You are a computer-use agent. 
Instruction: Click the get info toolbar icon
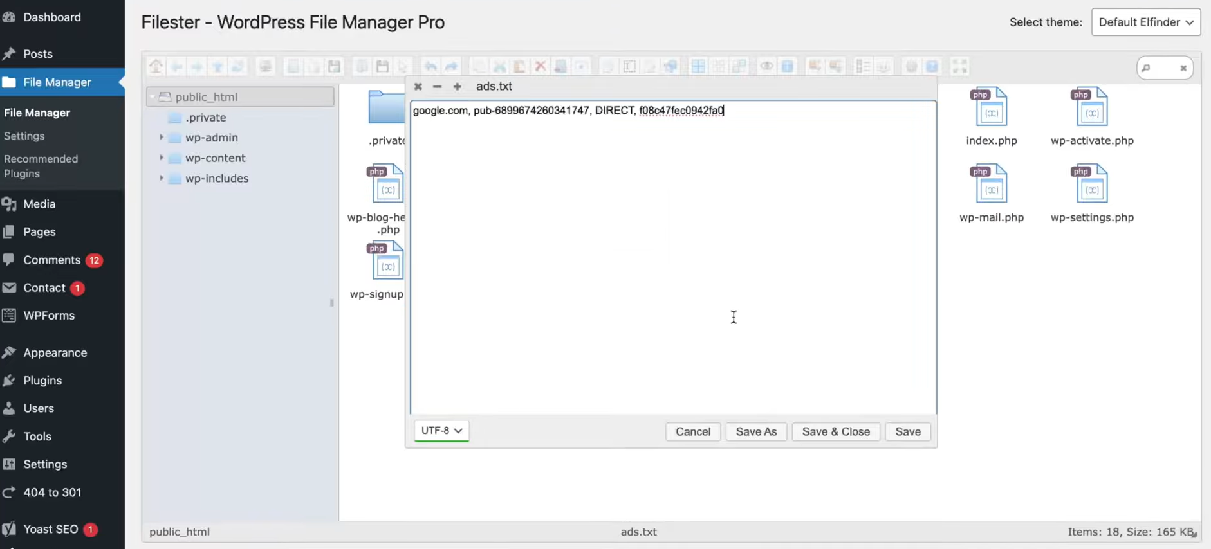click(787, 66)
